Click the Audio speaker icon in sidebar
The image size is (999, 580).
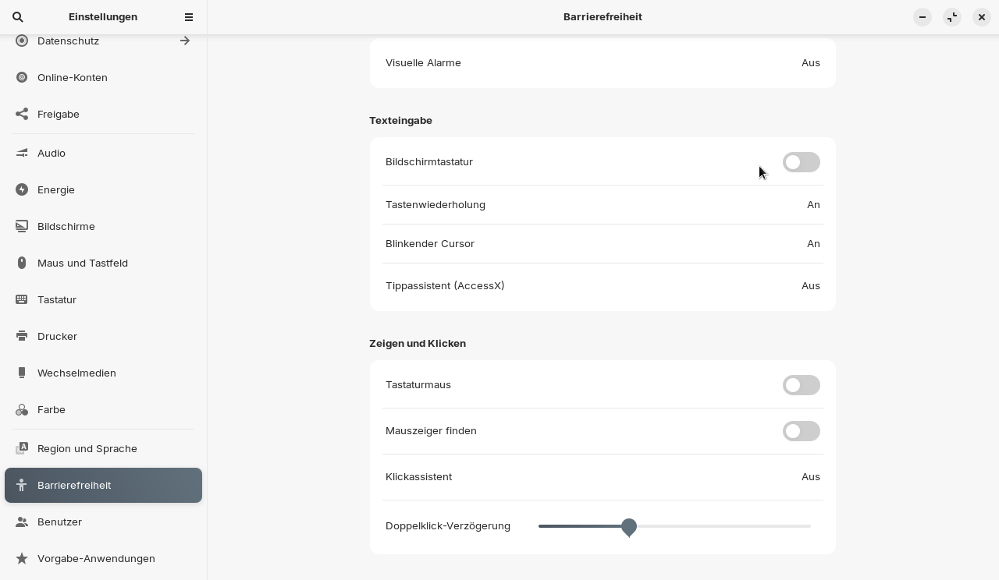22,153
